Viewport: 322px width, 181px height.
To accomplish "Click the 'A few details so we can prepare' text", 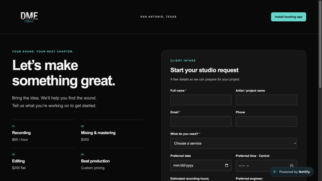I will pyautogui.click(x=205, y=79).
